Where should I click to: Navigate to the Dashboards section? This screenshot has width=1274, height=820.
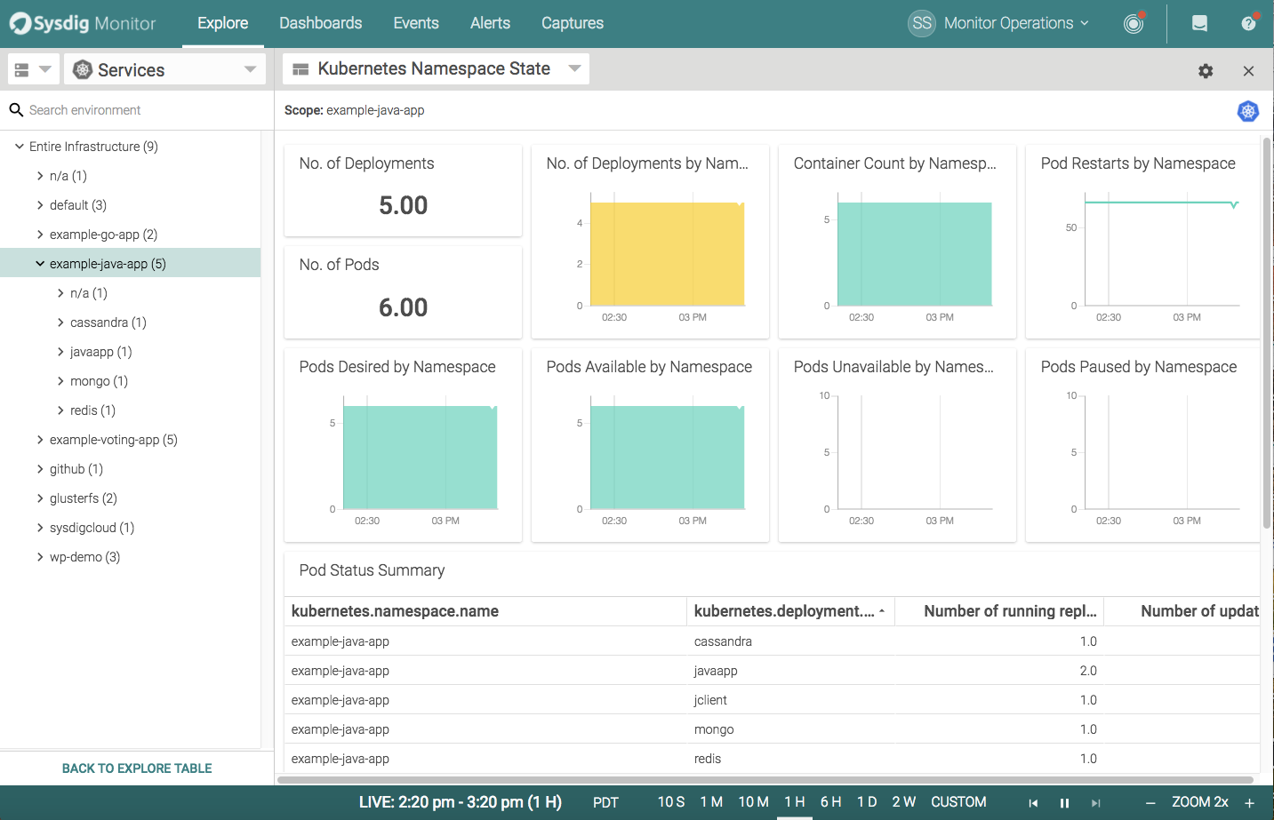320,23
